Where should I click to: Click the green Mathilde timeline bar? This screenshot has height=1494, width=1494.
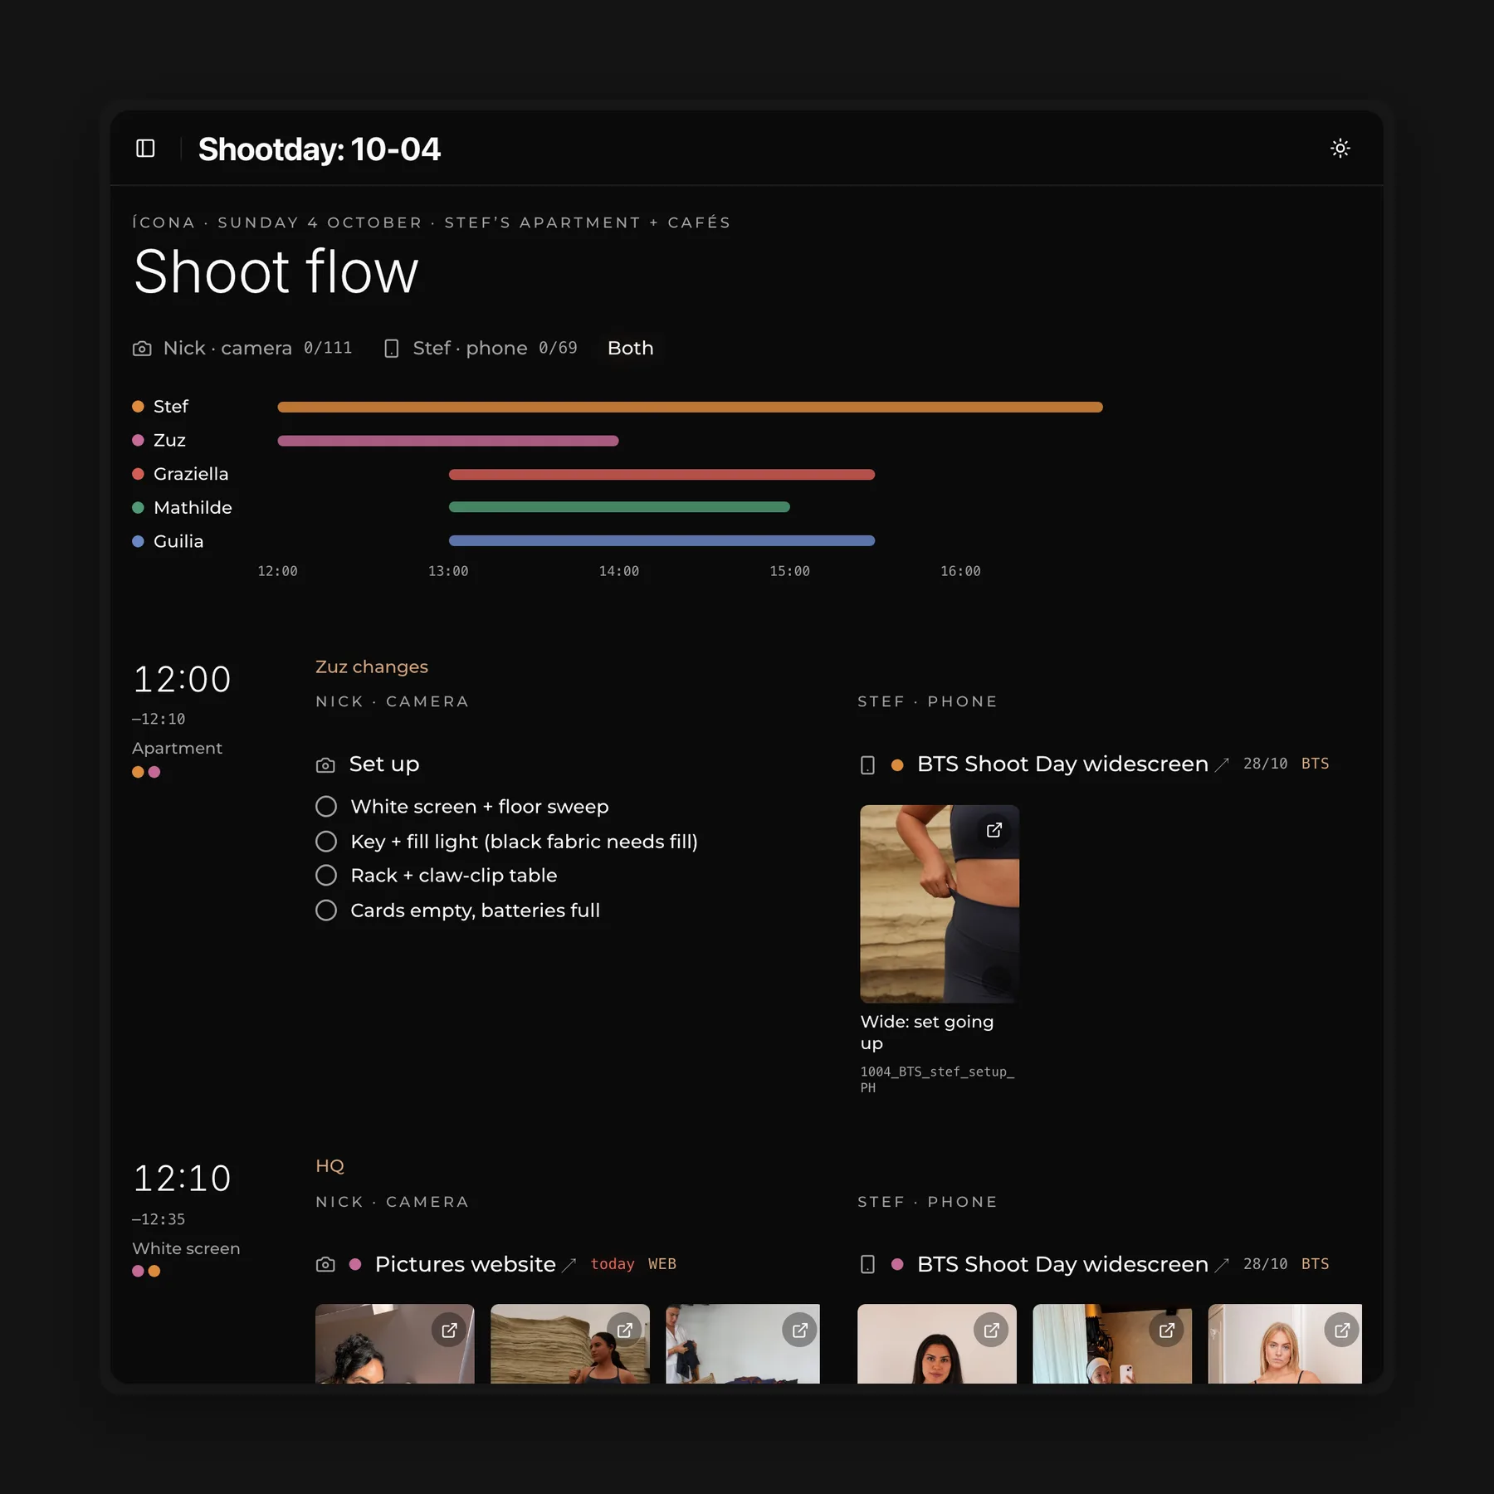(x=619, y=507)
